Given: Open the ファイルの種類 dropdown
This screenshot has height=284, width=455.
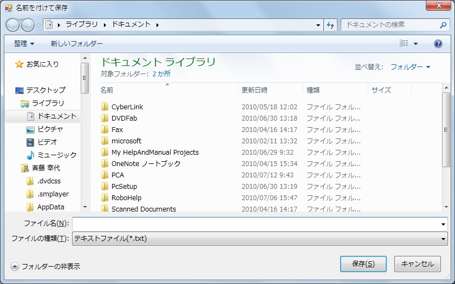Looking at the screenshot, I should pyautogui.click(x=259, y=239).
